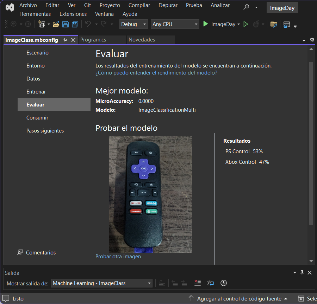
Task: Click the redo arrow icon
Action: point(104,24)
